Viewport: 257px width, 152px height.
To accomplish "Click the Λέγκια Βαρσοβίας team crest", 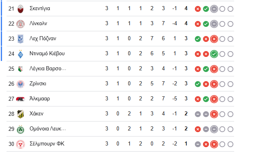I will pyautogui.click(x=20, y=69).
